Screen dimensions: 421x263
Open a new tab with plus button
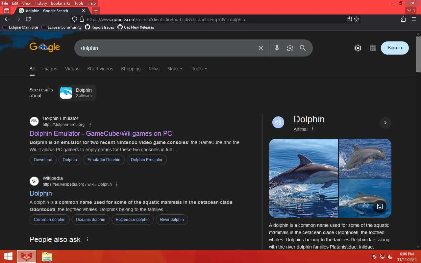96,11
